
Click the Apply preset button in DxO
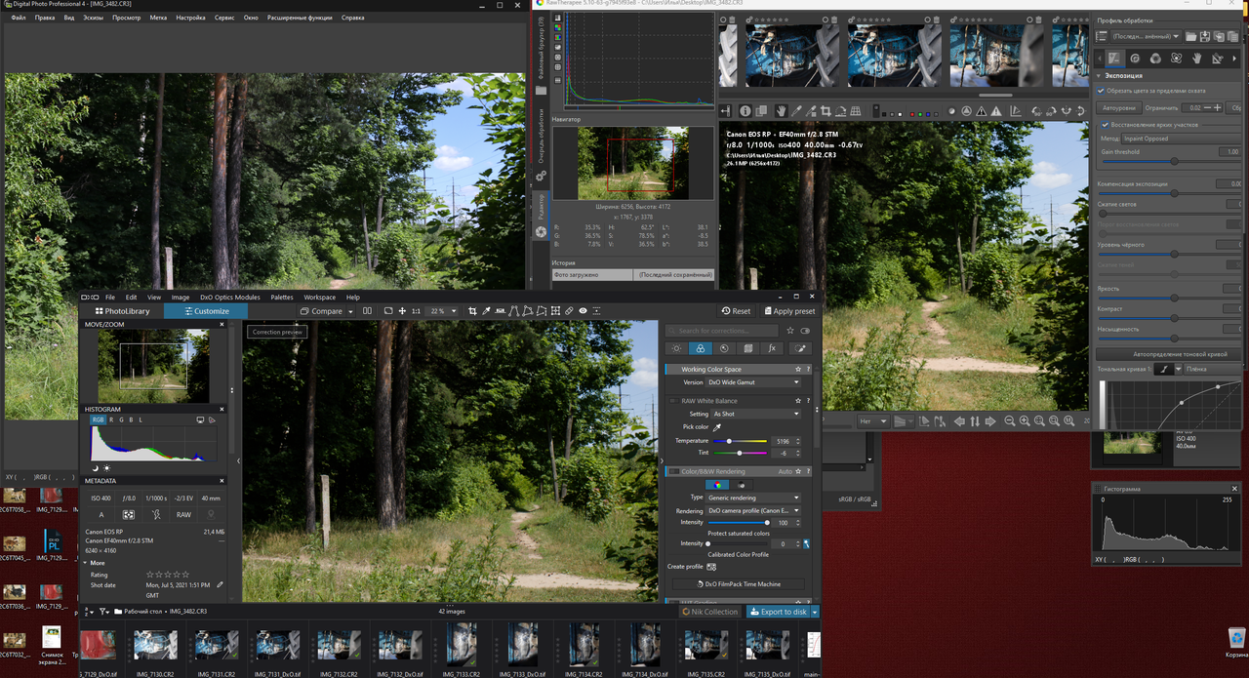pos(788,311)
